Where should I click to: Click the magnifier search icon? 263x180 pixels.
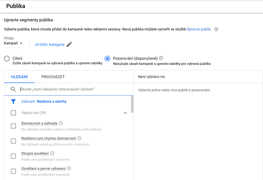pyautogui.click(x=13, y=89)
